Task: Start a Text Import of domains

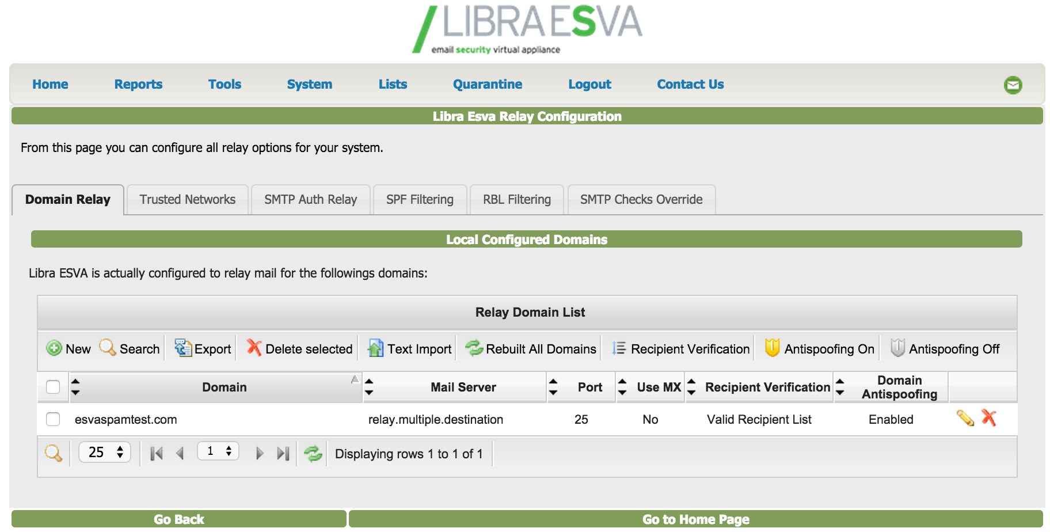Action: click(x=409, y=349)
